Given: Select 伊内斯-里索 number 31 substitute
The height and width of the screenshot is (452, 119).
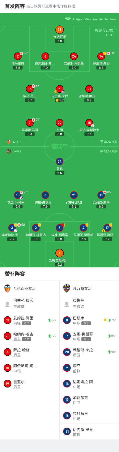Looking at the screenshot, I should click(x=89, y=431).
